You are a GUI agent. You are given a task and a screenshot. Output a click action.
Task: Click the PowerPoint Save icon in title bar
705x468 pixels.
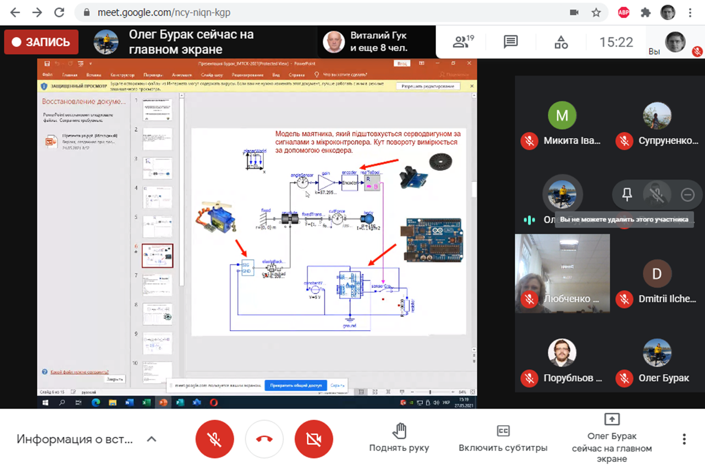coord(47,63)
